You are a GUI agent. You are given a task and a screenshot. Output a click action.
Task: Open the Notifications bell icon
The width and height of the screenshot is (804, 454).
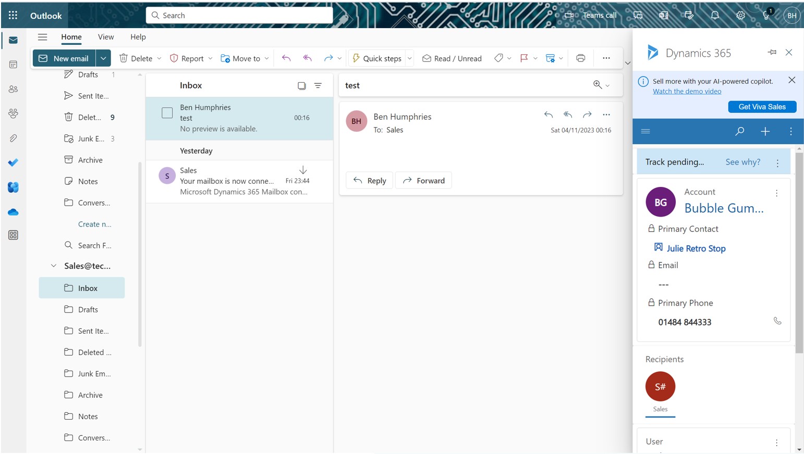tap(715, 15)
